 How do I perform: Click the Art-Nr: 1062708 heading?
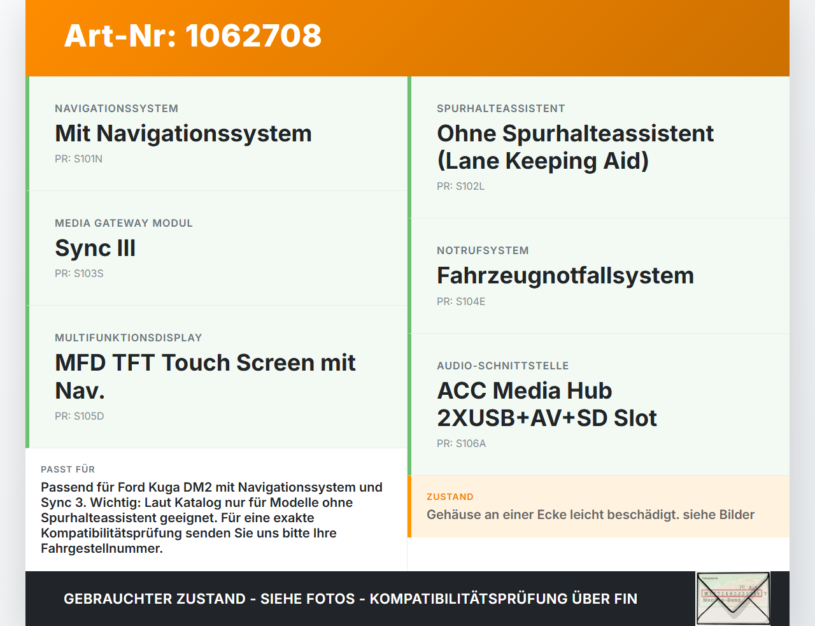(193, 36)
